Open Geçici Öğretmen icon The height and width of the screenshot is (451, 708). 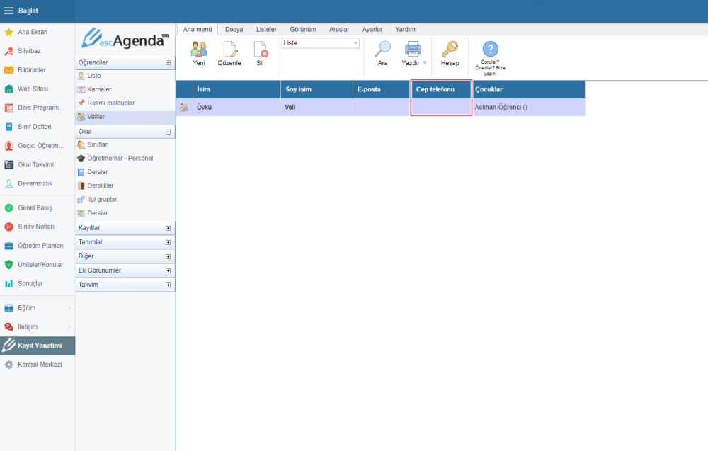tap(8, 146)
